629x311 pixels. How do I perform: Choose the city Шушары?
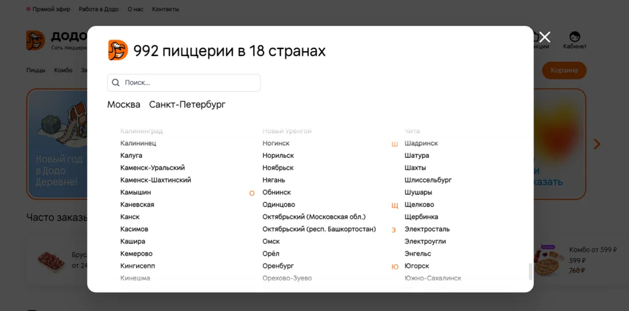[418, 192]
